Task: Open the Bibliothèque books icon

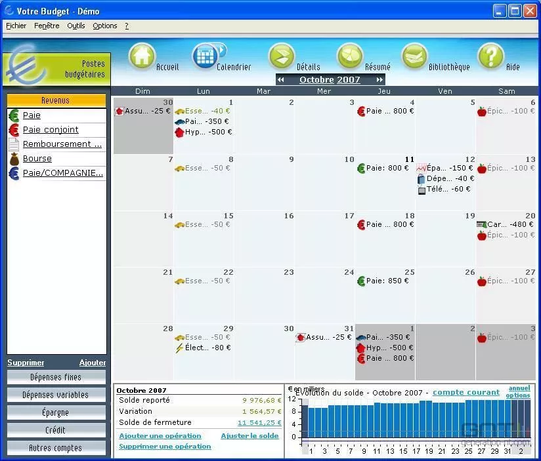Action: coord(414,57)
